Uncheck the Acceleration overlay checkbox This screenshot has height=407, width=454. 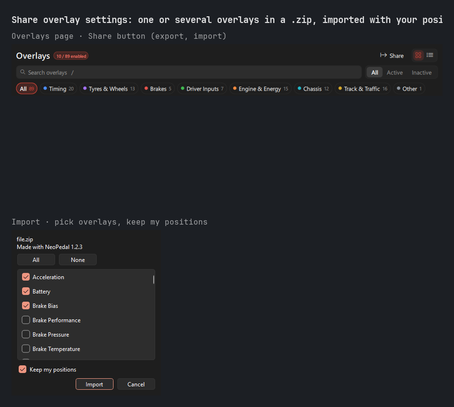click(x=26, y=277)
